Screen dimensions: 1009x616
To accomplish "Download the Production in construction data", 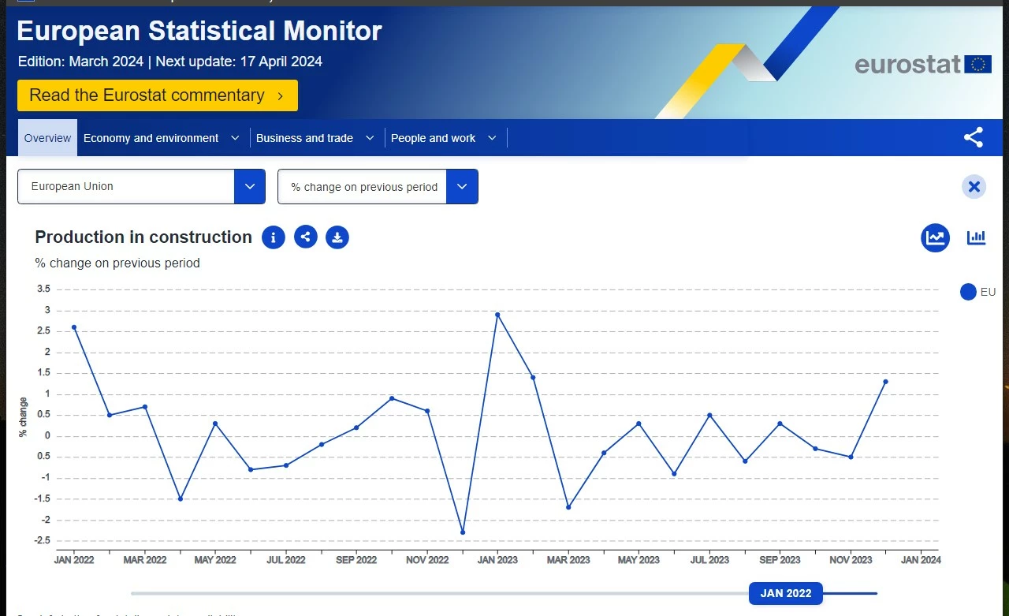I will tap(337, 237).
